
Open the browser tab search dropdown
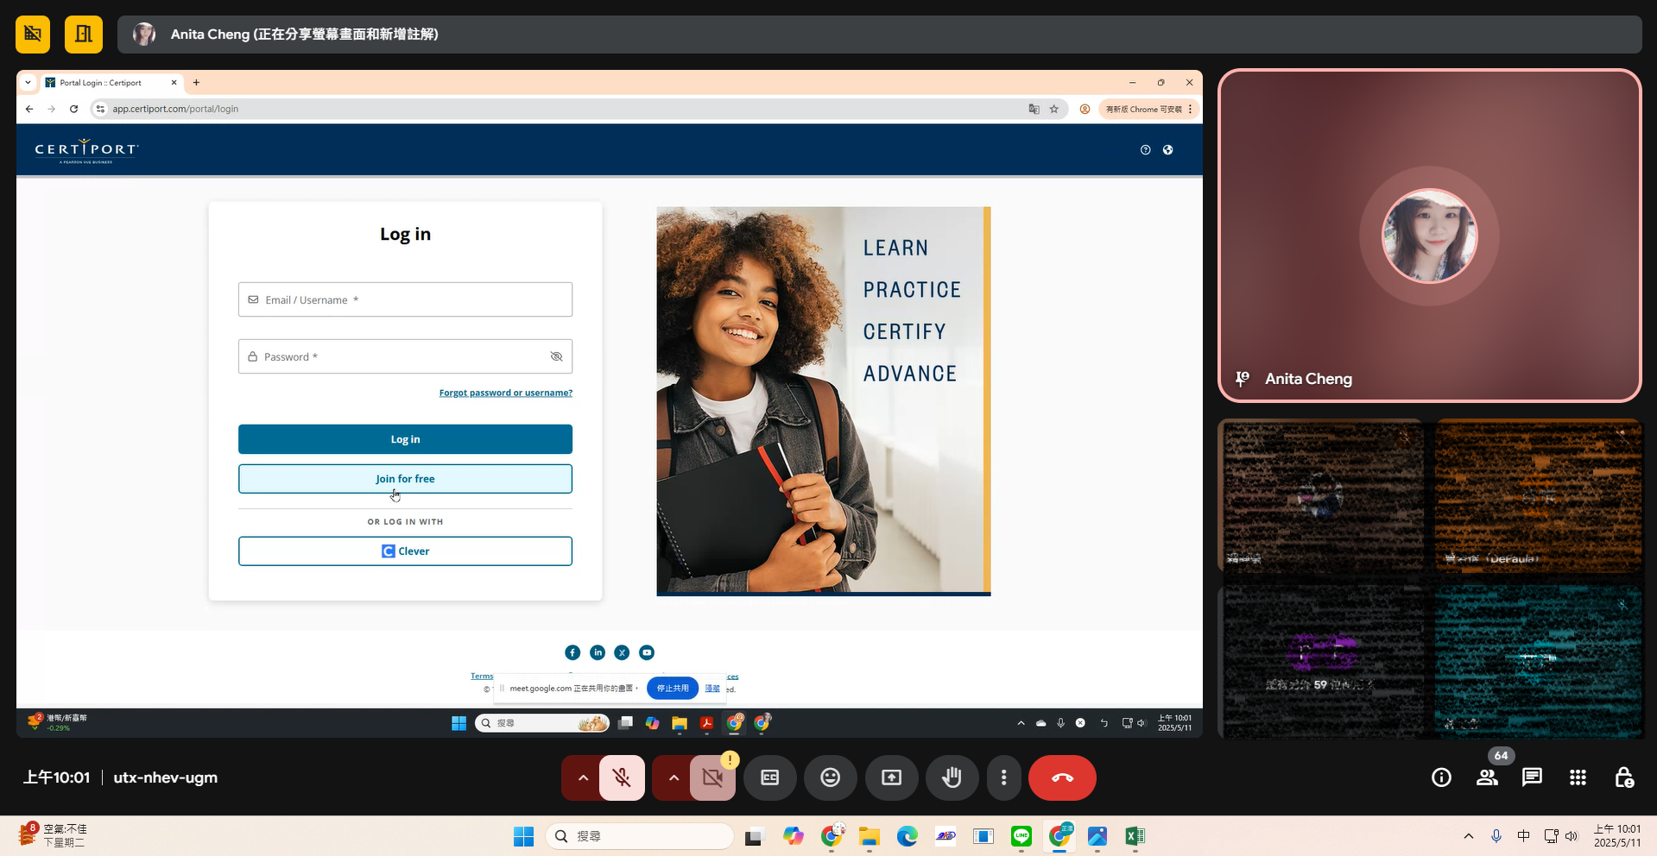coord(27,82)
